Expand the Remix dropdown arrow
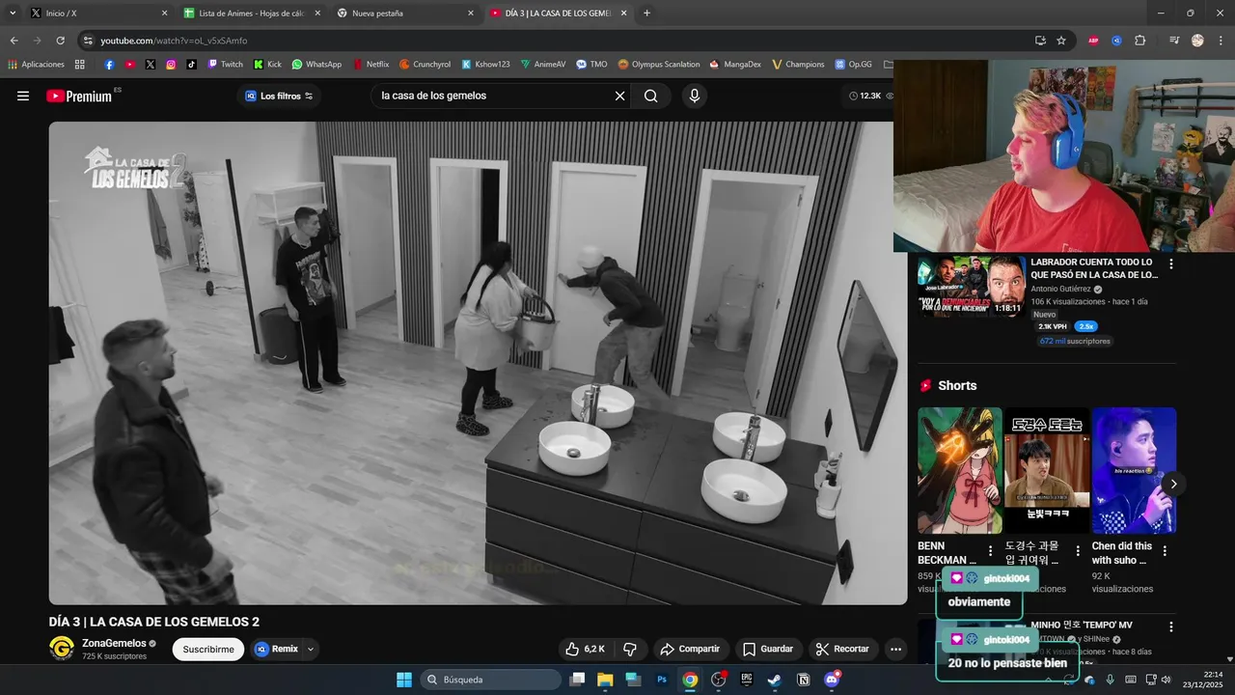 [x=311, y=650]
